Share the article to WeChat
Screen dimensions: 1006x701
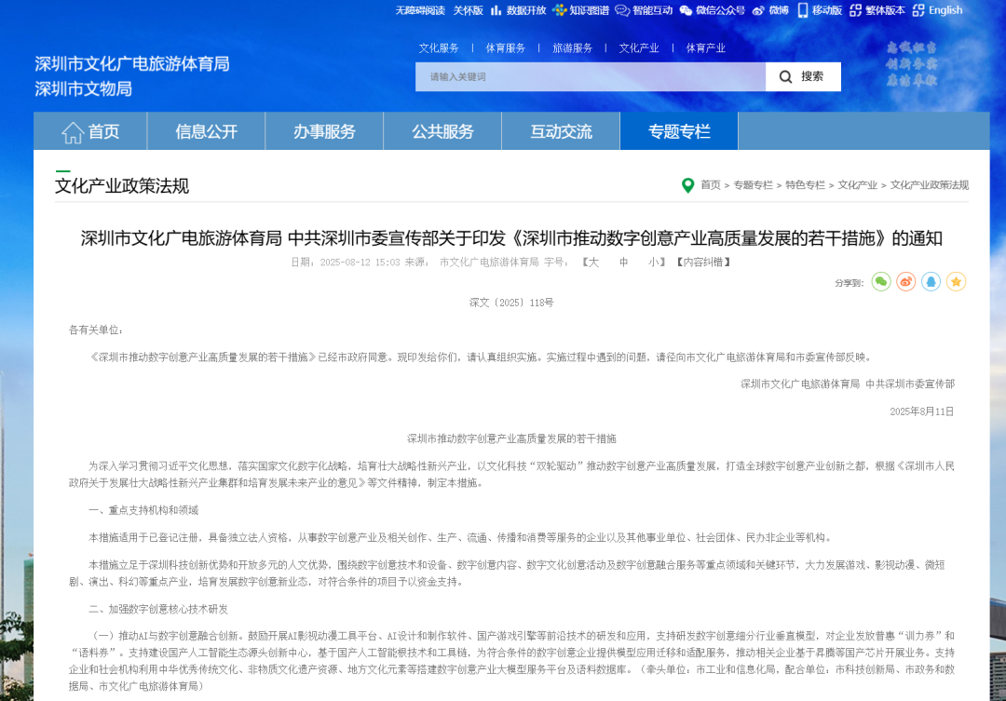click(x=881, y=281)
